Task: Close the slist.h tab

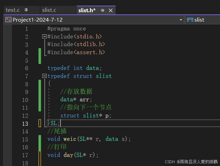Action: (111, 10)
